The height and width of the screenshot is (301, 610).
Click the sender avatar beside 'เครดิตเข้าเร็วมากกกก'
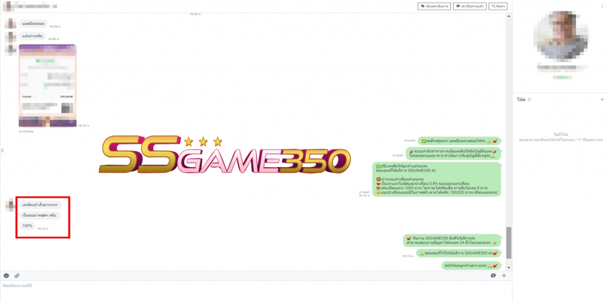(x=11, y=204)
